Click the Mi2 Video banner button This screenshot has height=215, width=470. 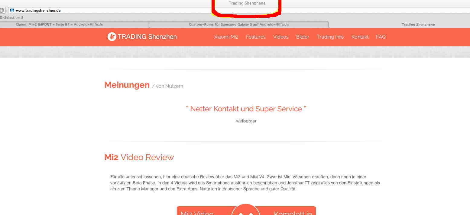pos(246,210)
